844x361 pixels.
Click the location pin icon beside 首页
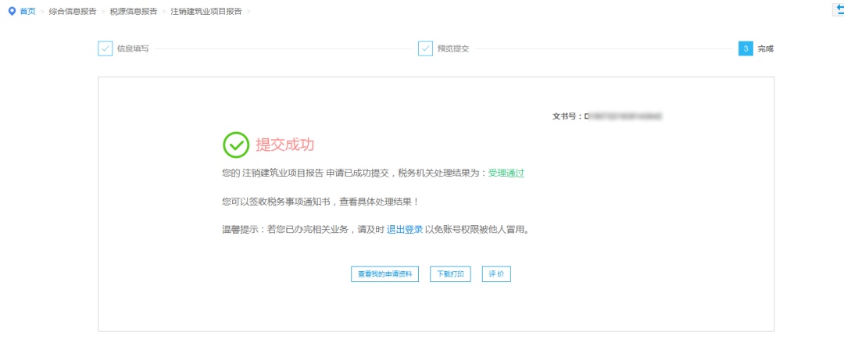[x=12, y=12]
